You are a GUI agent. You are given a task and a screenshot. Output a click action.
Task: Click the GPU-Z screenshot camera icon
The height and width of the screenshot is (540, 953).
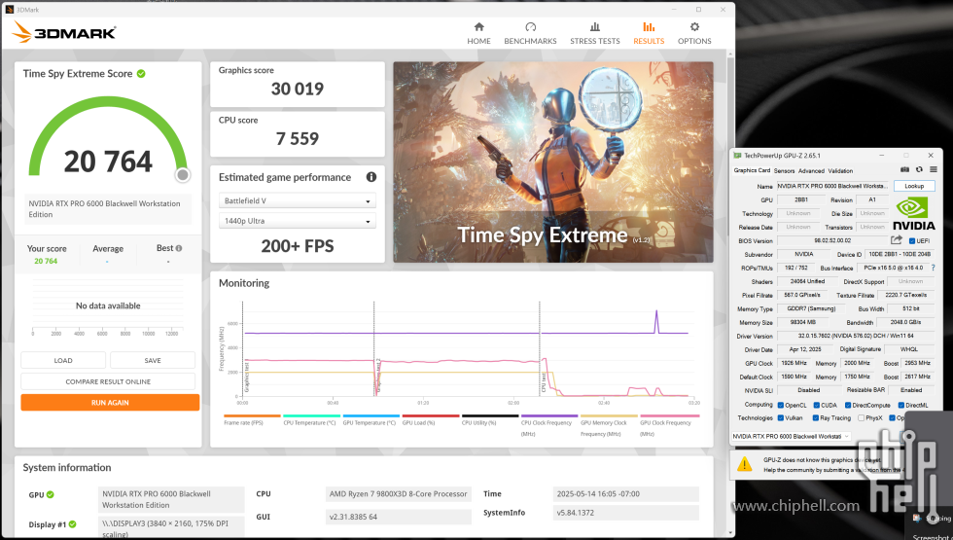point(904,169)
